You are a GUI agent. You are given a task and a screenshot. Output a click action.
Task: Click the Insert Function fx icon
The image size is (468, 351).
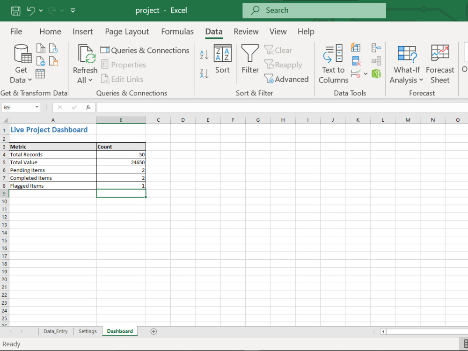pyautogui.click(x=88, y=107)
